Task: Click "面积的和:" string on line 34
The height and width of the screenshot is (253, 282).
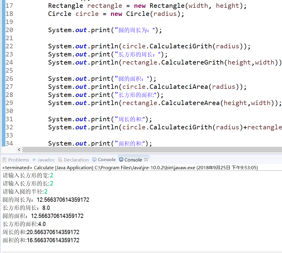Action: (130, 143)
